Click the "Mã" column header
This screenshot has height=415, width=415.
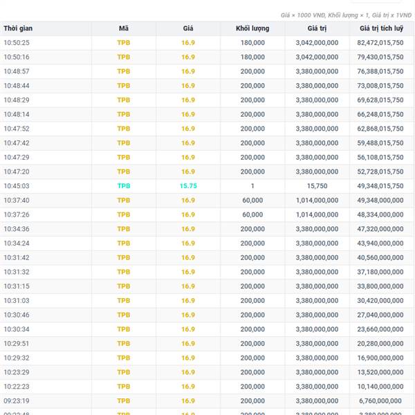124,28
